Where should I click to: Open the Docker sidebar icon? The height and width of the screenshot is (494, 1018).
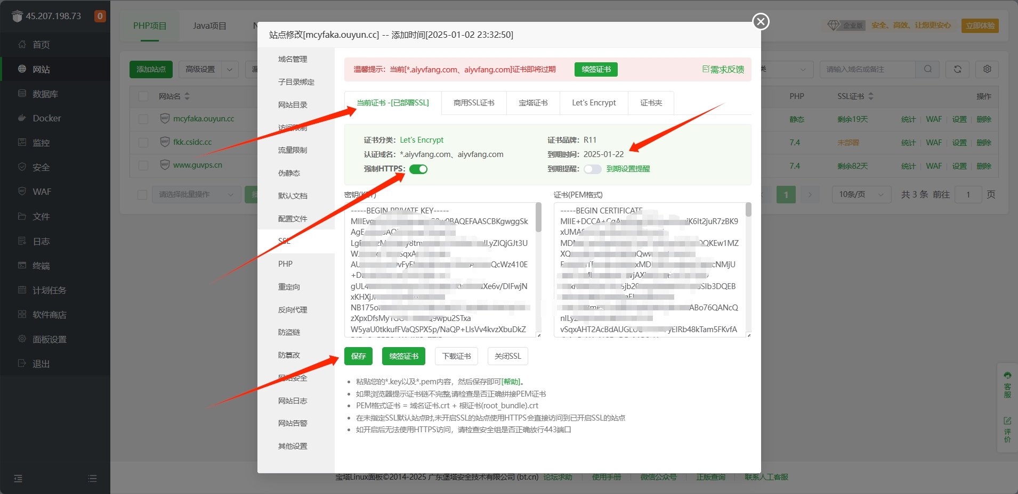pos(22,118)
